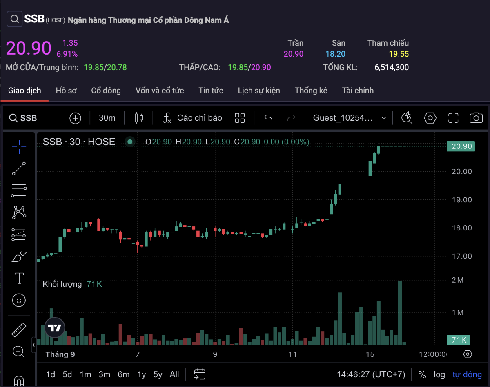
Task: Click the TradingView logo badge
Action: pyautogui.click(x=55, y=327)
